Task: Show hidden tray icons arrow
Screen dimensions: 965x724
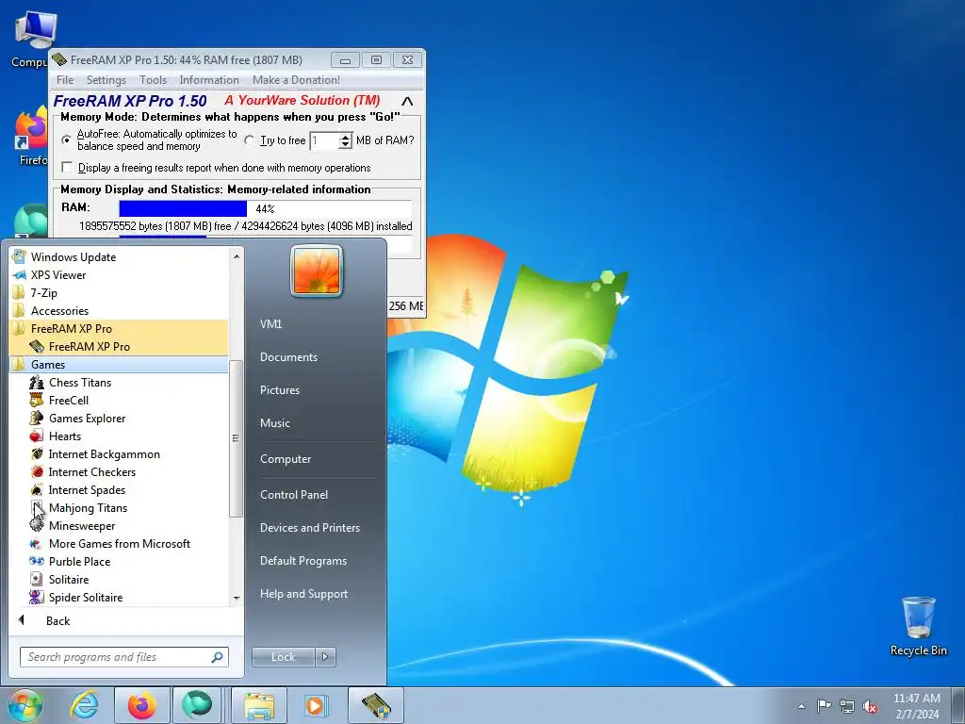Action: 801,706
